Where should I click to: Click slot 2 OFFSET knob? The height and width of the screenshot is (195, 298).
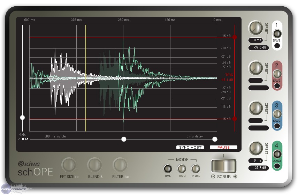coord(255,68)
